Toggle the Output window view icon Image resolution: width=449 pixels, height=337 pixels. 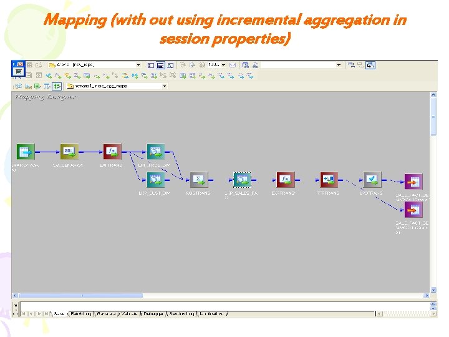pyautogui.click(x=160, y=66)
